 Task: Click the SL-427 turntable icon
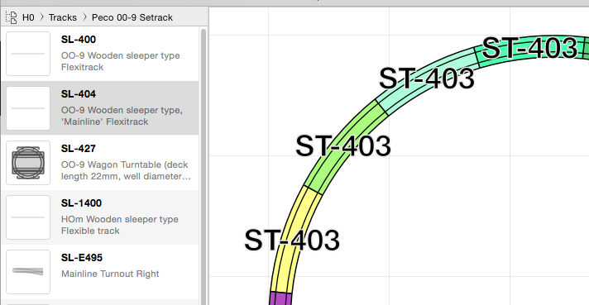point(28,163)
